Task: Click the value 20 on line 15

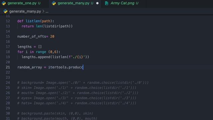Action: point(52,36)
